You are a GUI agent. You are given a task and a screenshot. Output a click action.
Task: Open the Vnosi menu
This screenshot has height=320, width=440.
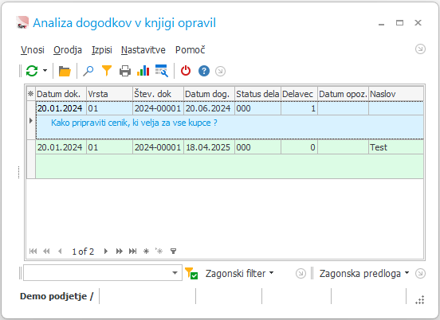(x=33, y=50)
